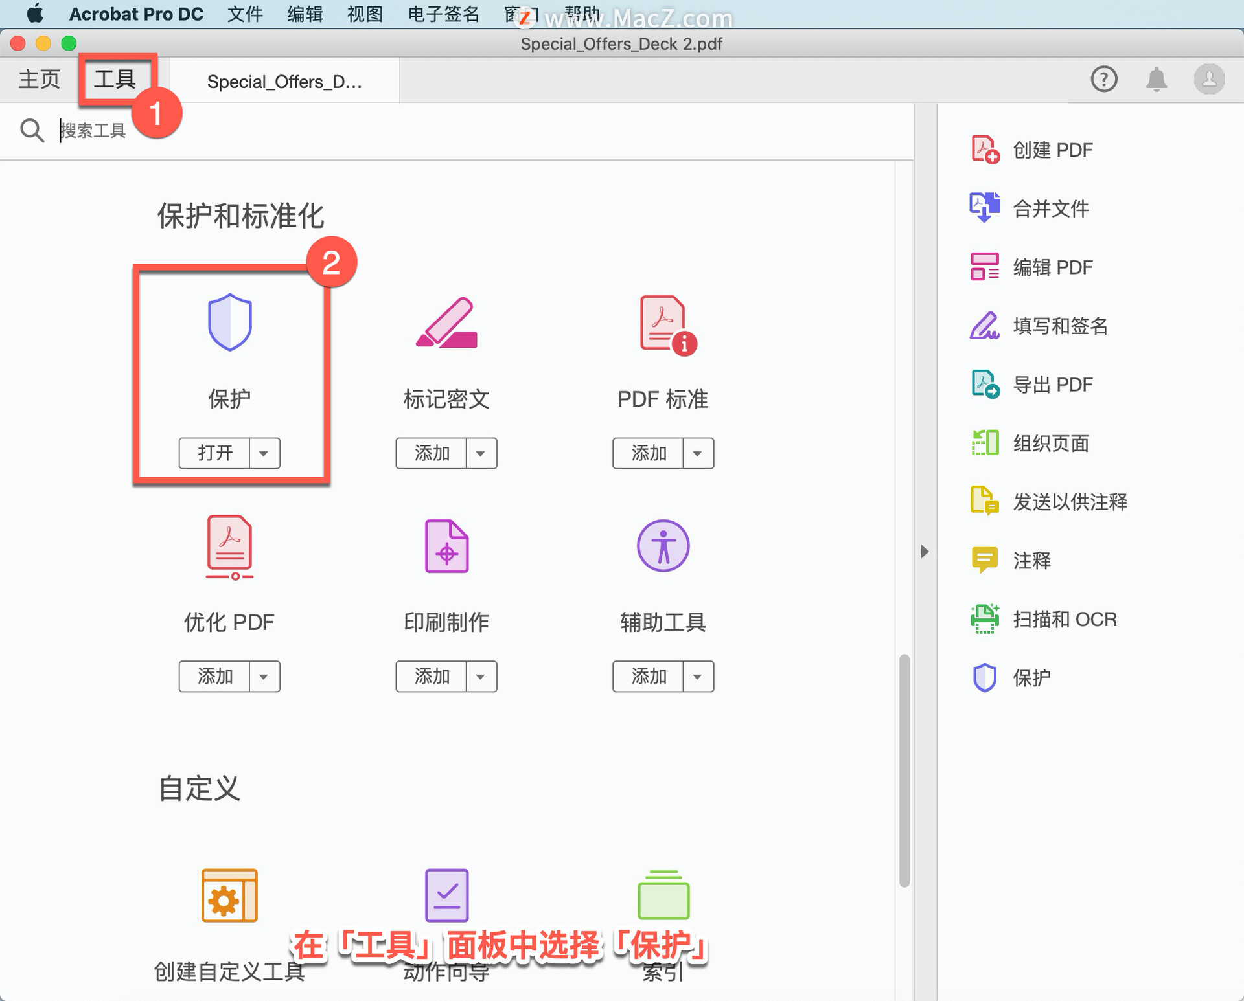Expand the 辅助工具 添加 dropdown arrow
This screenshot has height=1001, width=1244.
pyautogui.click(x=698, y=677)
